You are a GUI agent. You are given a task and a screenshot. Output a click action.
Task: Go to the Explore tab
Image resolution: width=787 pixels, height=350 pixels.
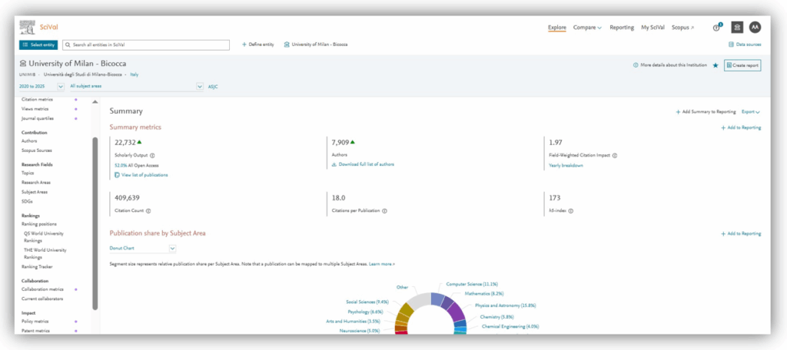pos(557,28)
